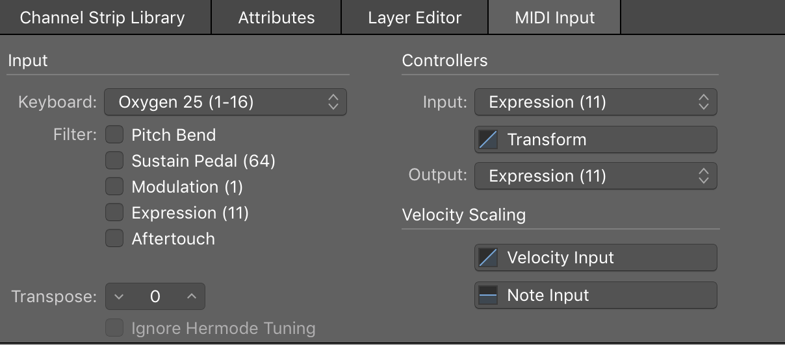785x345 pixels.
Task: Click the Transform curve graph icon
Action: 488,140
